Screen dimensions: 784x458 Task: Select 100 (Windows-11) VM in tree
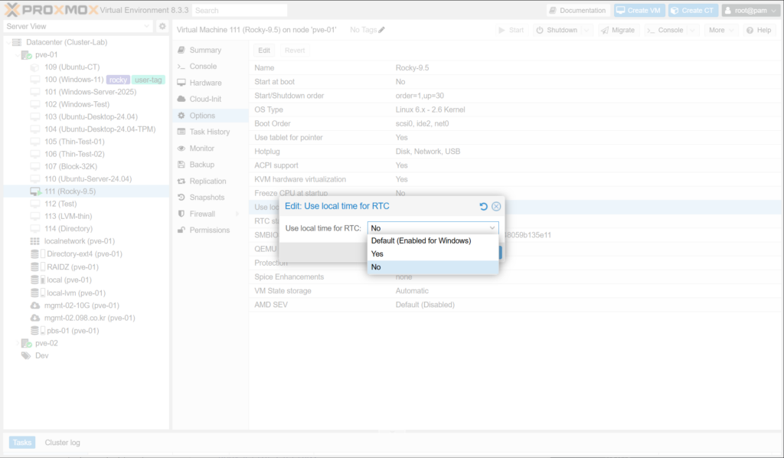[x=73, y=80]
